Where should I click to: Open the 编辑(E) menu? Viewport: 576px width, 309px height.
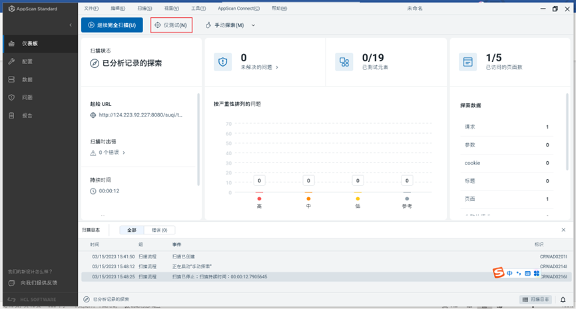[118, 9]
